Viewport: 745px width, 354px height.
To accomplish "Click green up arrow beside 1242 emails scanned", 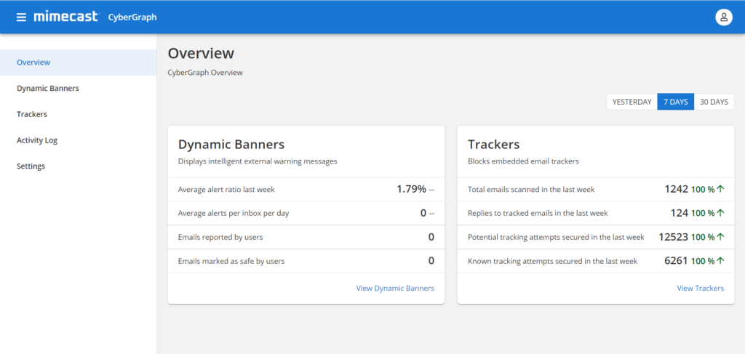I will pos(720,189).
